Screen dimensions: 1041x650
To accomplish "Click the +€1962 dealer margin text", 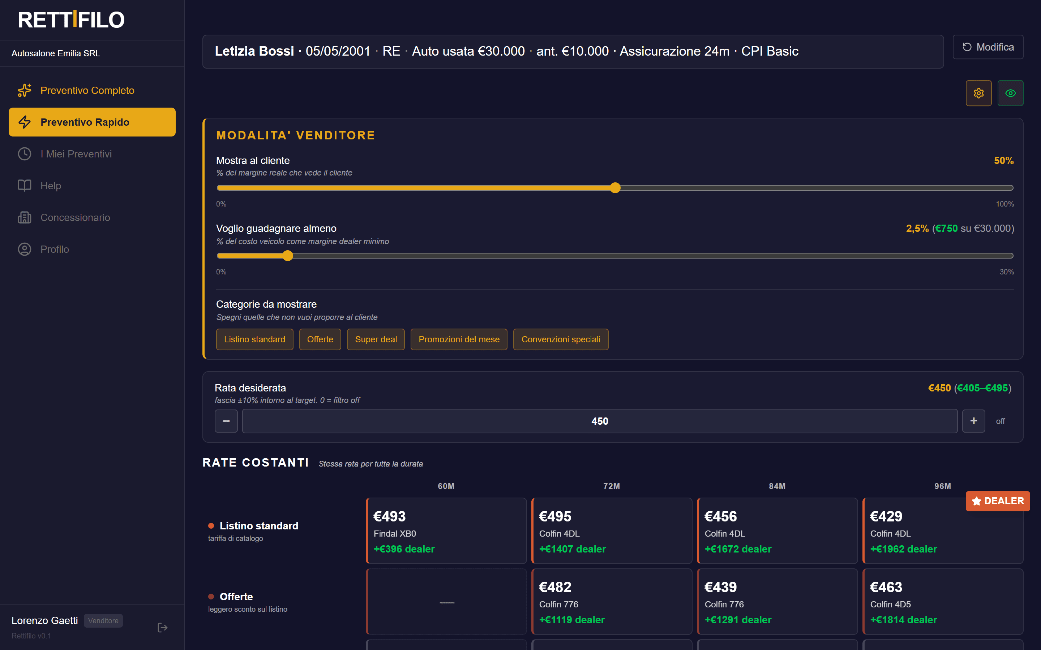I will pos(903,549).
